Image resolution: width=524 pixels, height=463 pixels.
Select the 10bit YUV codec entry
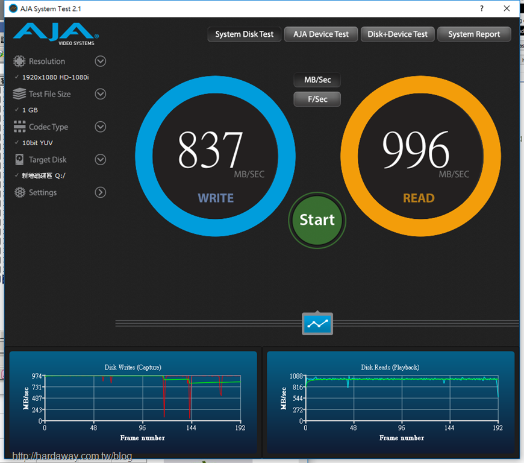tap(37, 143)
